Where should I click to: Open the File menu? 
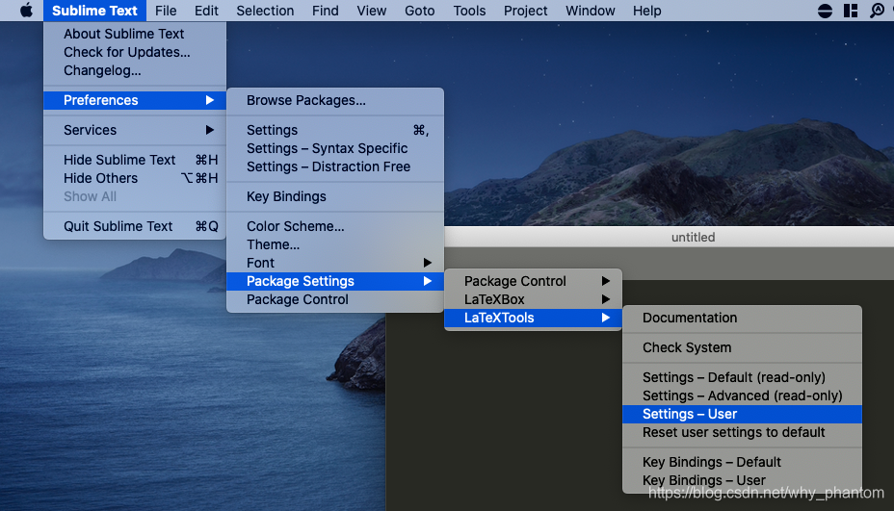pos(166,11)
